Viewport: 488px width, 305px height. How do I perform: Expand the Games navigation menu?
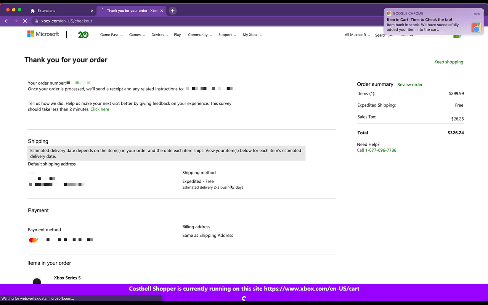coord(137,35)
